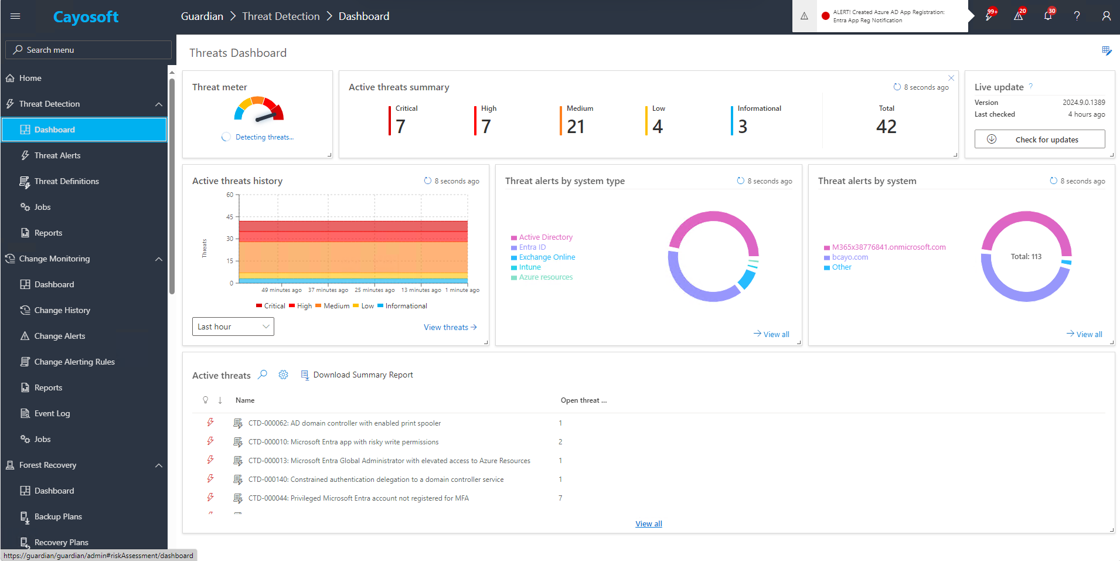Image resolution: width=1120 pixels, height=561 pixels.
Task: Toggle High series in history legend
Action: (301, 305)
